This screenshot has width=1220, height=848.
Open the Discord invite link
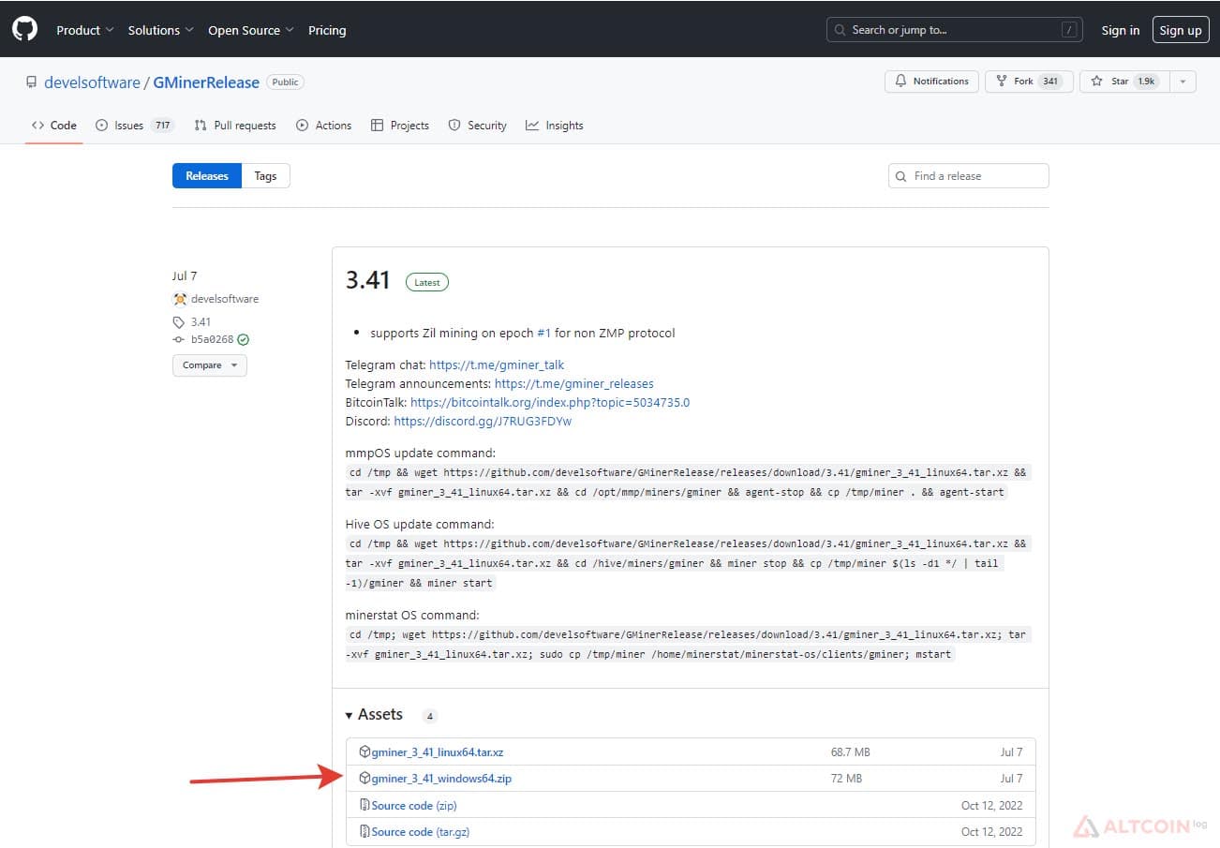click(x=483, y=421)
